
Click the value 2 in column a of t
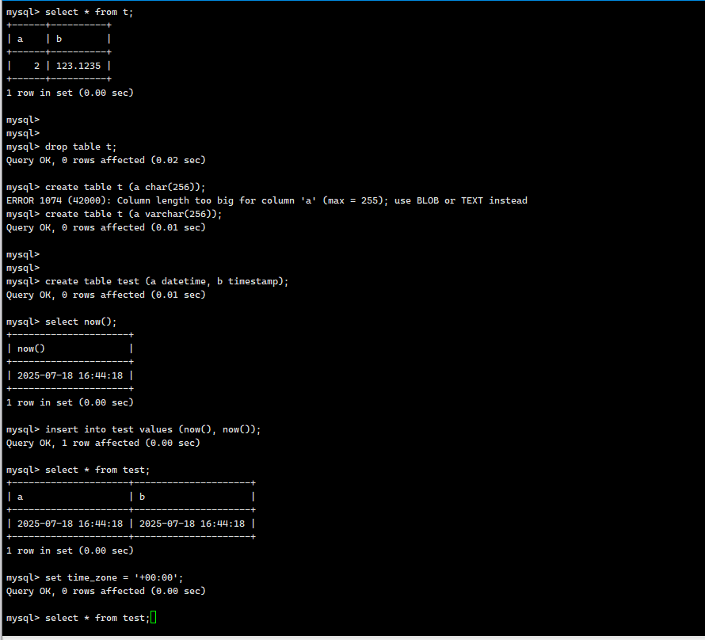(37, 66)
